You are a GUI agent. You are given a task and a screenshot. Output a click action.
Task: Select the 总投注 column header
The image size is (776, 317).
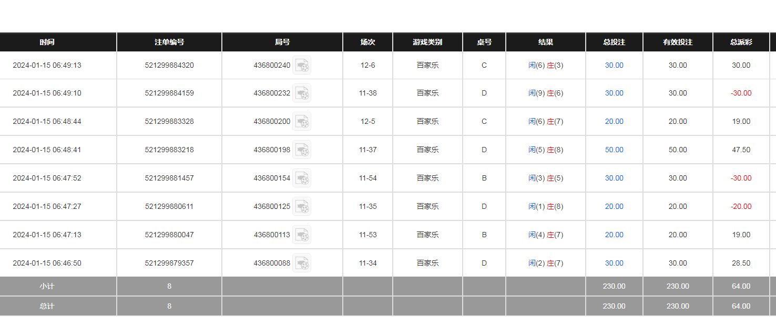click(x=614, y=42)
